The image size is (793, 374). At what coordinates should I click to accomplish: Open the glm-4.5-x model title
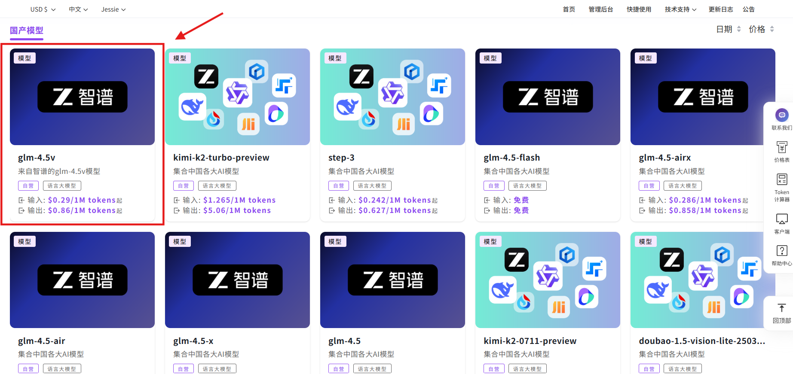(193, 341)
